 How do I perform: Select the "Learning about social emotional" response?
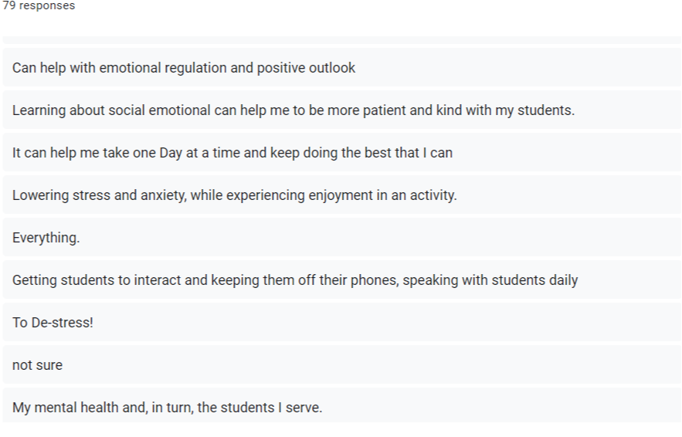coord(342,110)
